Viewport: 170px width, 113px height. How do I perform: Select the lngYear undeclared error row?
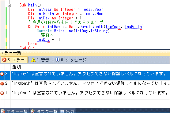85,95
